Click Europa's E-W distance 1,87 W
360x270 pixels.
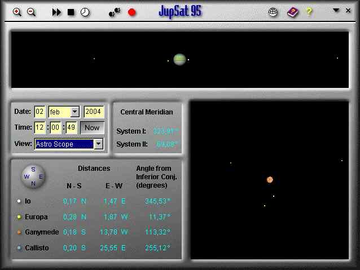[x=115, y=217]
